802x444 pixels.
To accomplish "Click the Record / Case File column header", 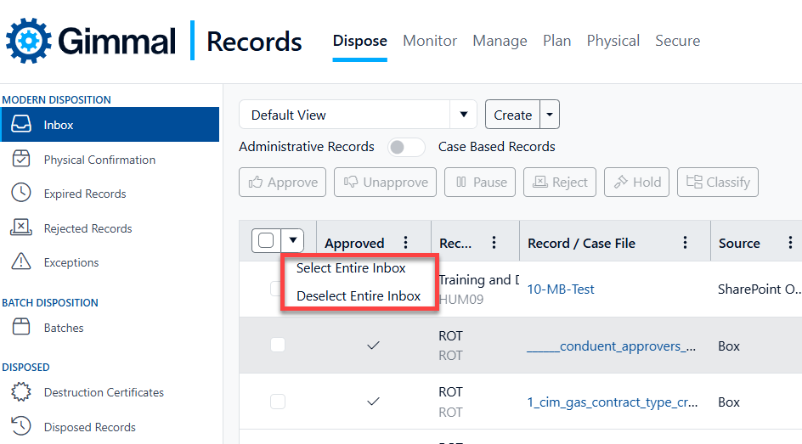I will [581, 243].
